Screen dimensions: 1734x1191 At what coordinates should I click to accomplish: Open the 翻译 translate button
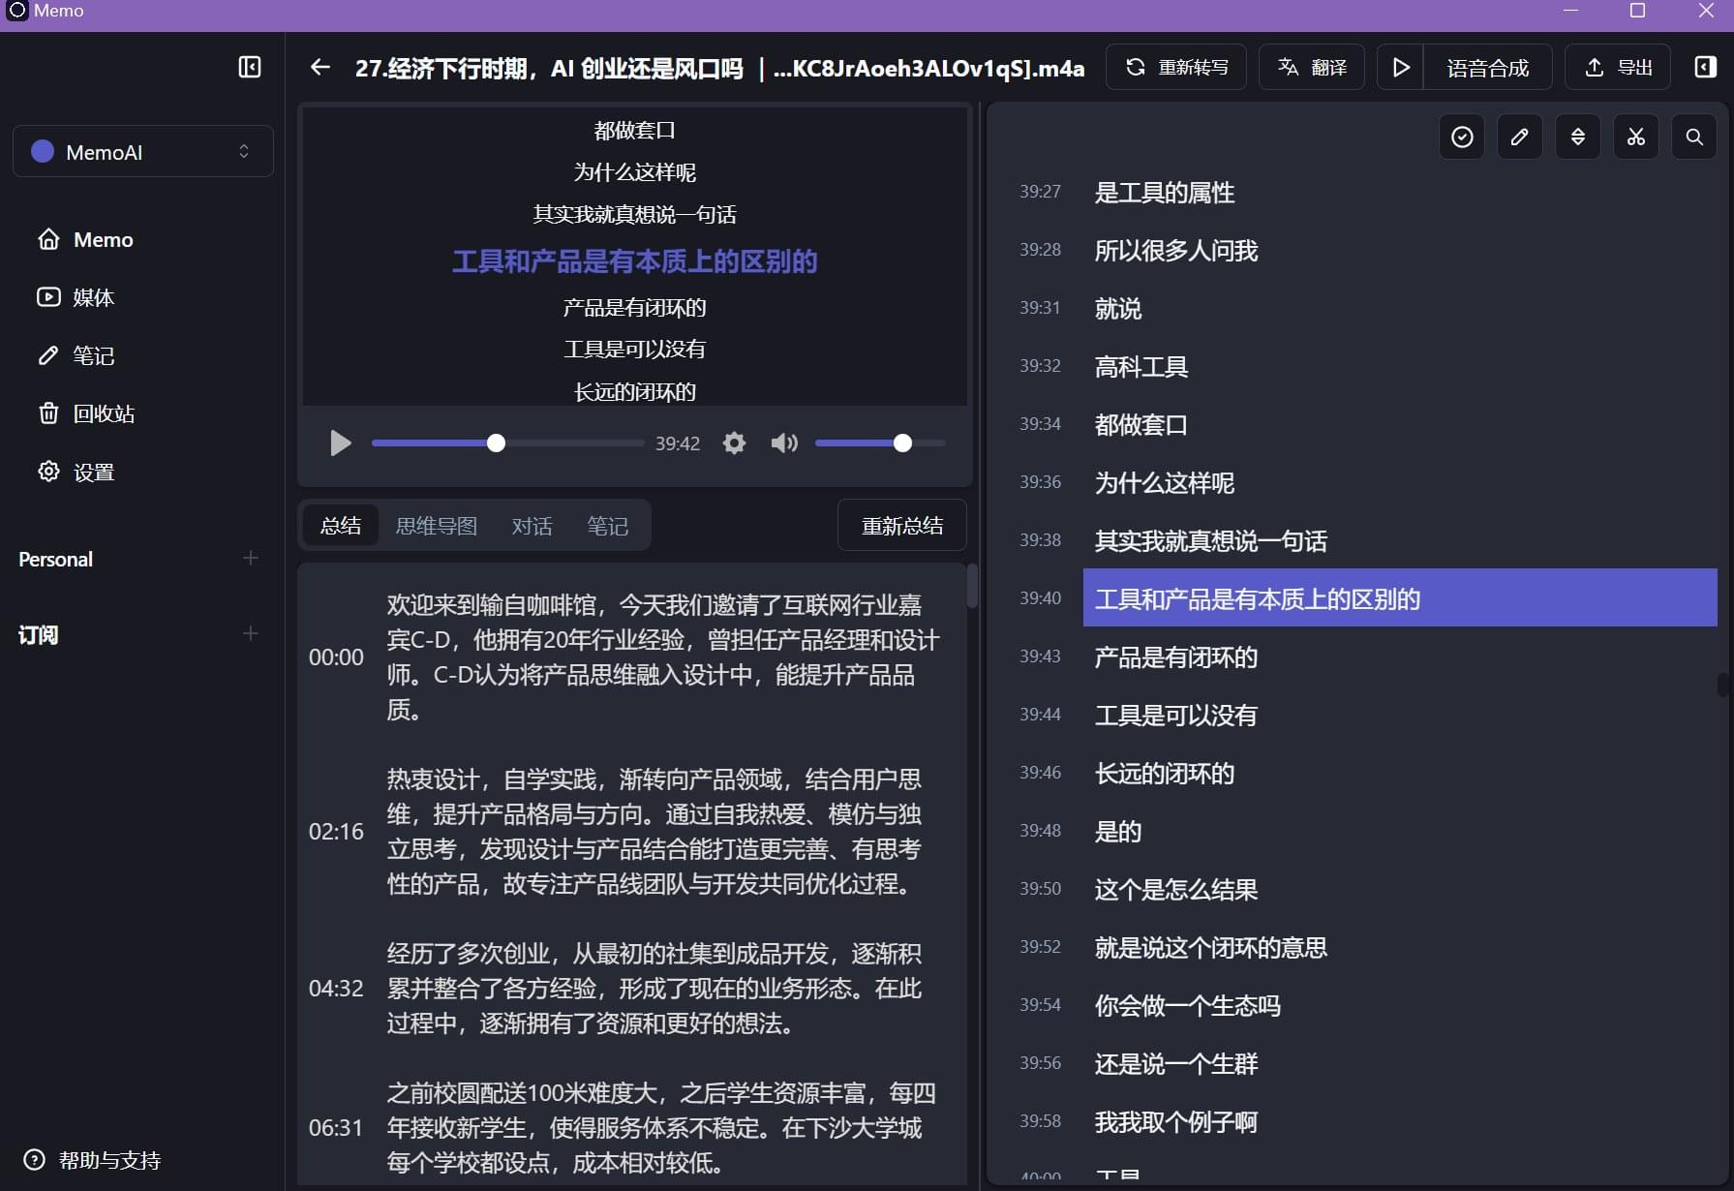(x=1312, y=67)
